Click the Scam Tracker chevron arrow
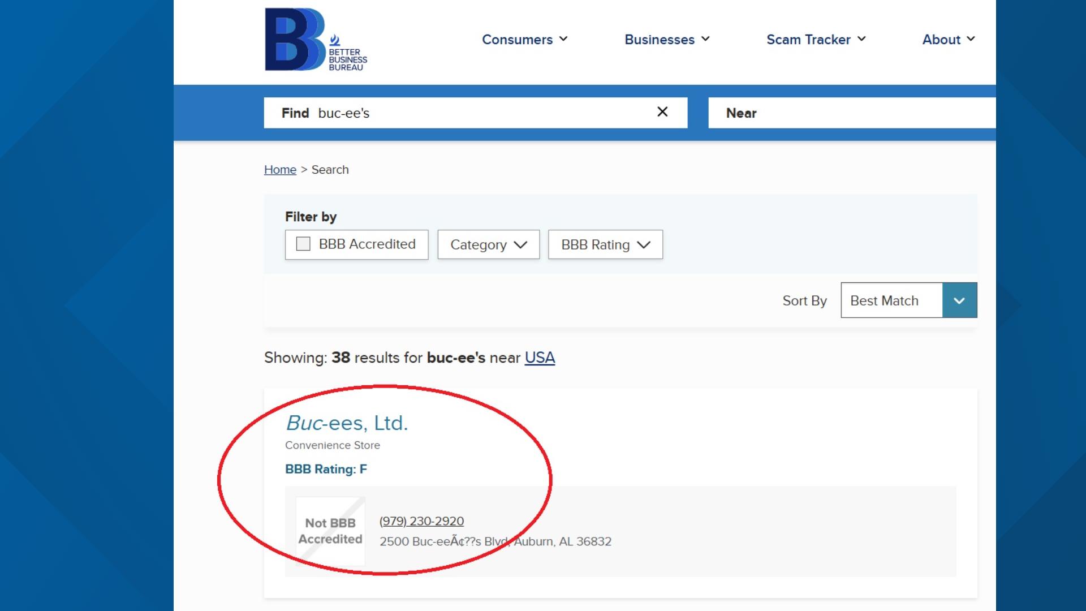Image resolution: width=1086 pixels, height=611 pixels. (x=861, y=39)
